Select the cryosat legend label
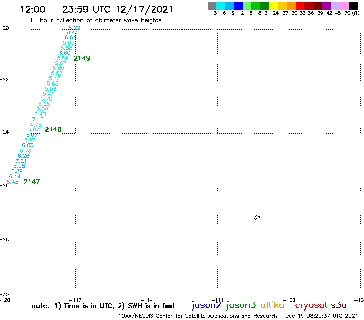Screen dimensions: 364x320 click(x=311, y=305)
